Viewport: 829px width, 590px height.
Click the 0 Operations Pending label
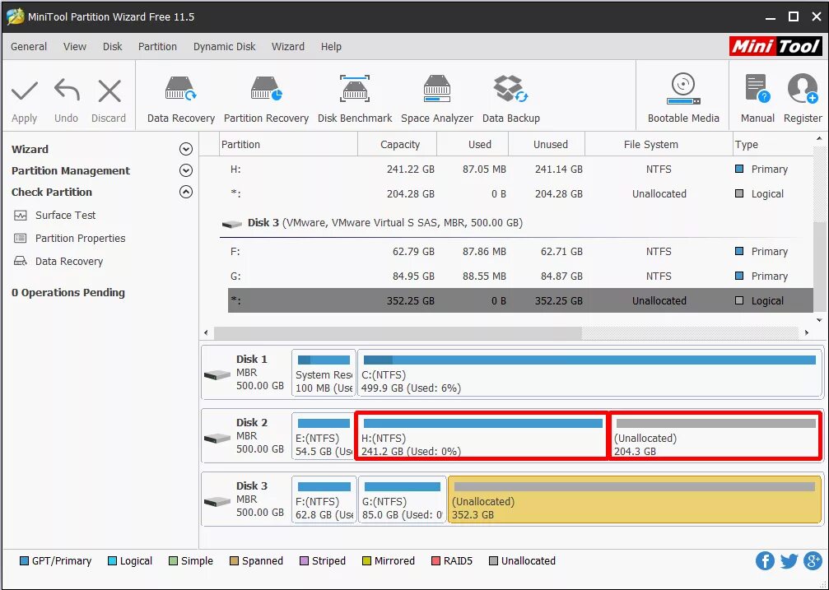[x=68, y=292]
